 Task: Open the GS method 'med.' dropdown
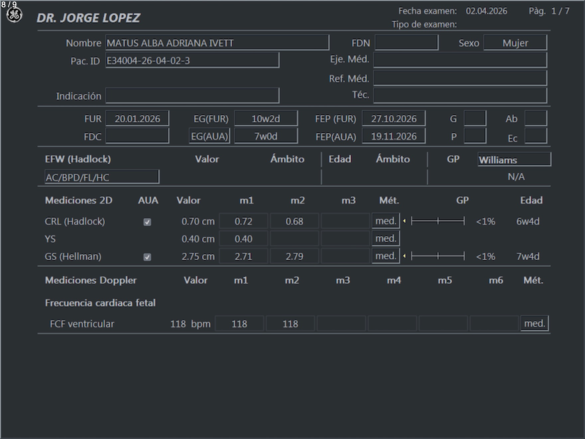click(x=386, y=256)
